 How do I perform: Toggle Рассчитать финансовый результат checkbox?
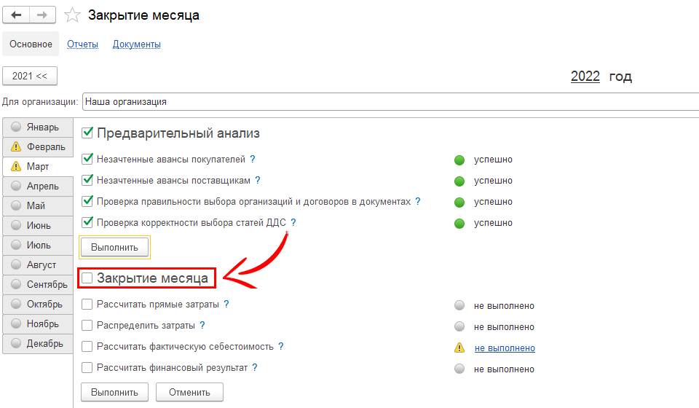(87, 368)
